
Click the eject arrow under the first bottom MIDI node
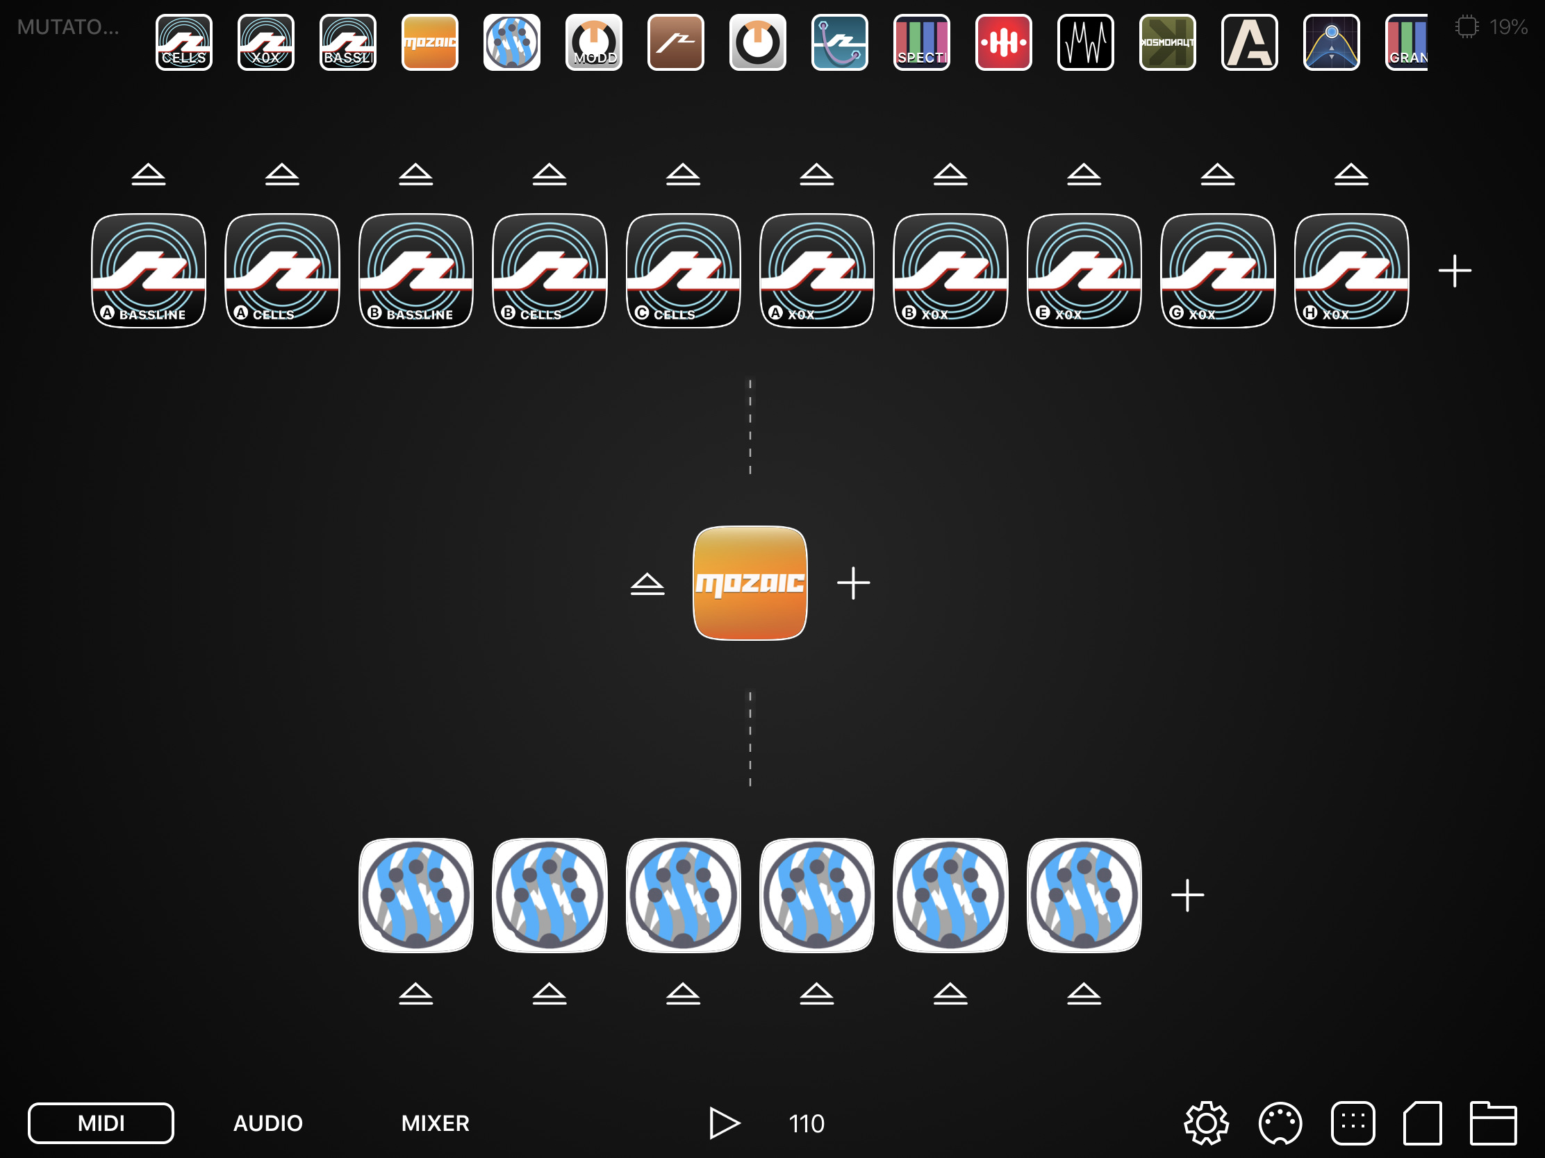pos(416,993)
